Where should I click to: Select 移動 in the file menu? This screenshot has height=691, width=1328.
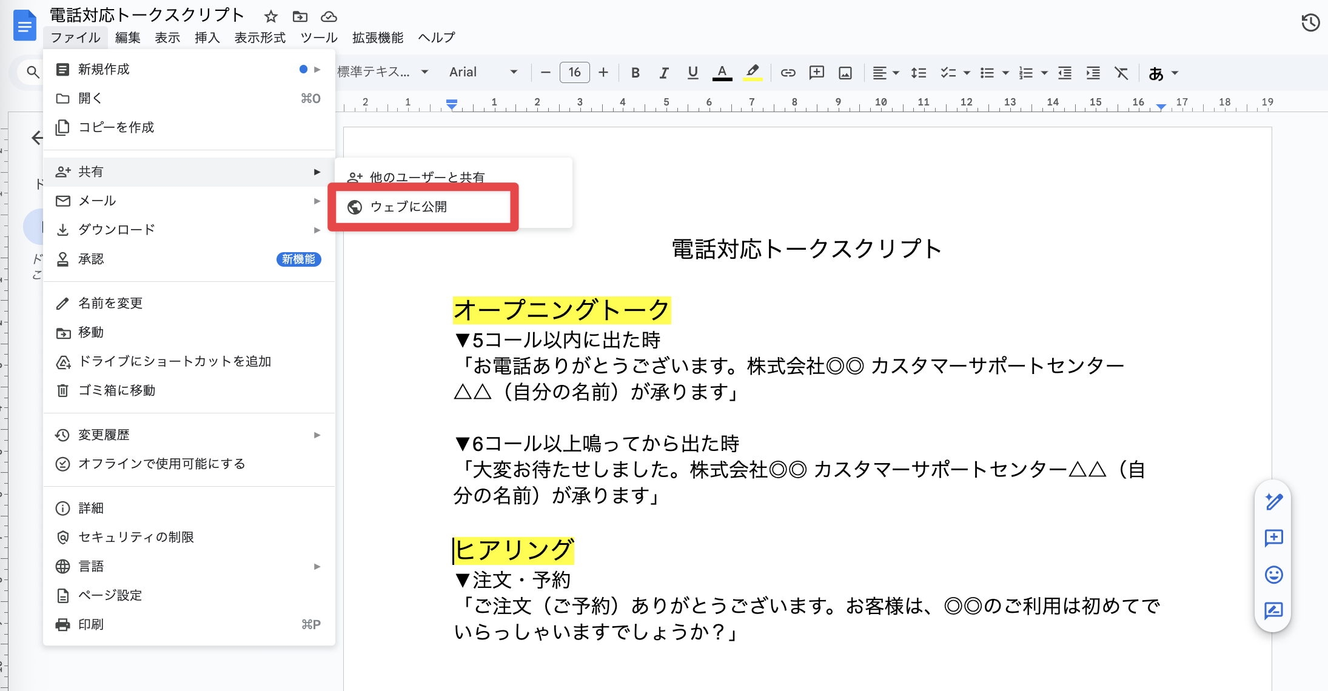click(x=189, y=332)
